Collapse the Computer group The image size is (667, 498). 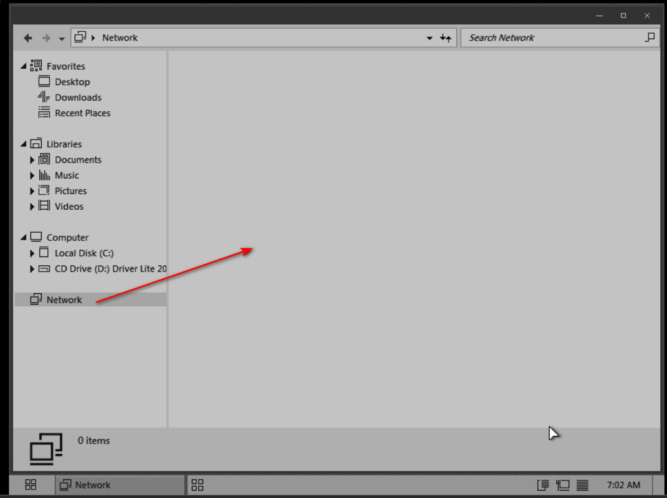tap(24, 237)
